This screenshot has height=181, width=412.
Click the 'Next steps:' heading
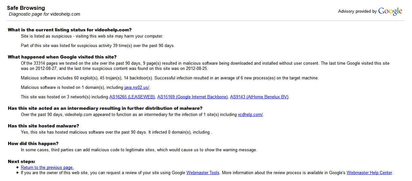(x=22, y=161)
